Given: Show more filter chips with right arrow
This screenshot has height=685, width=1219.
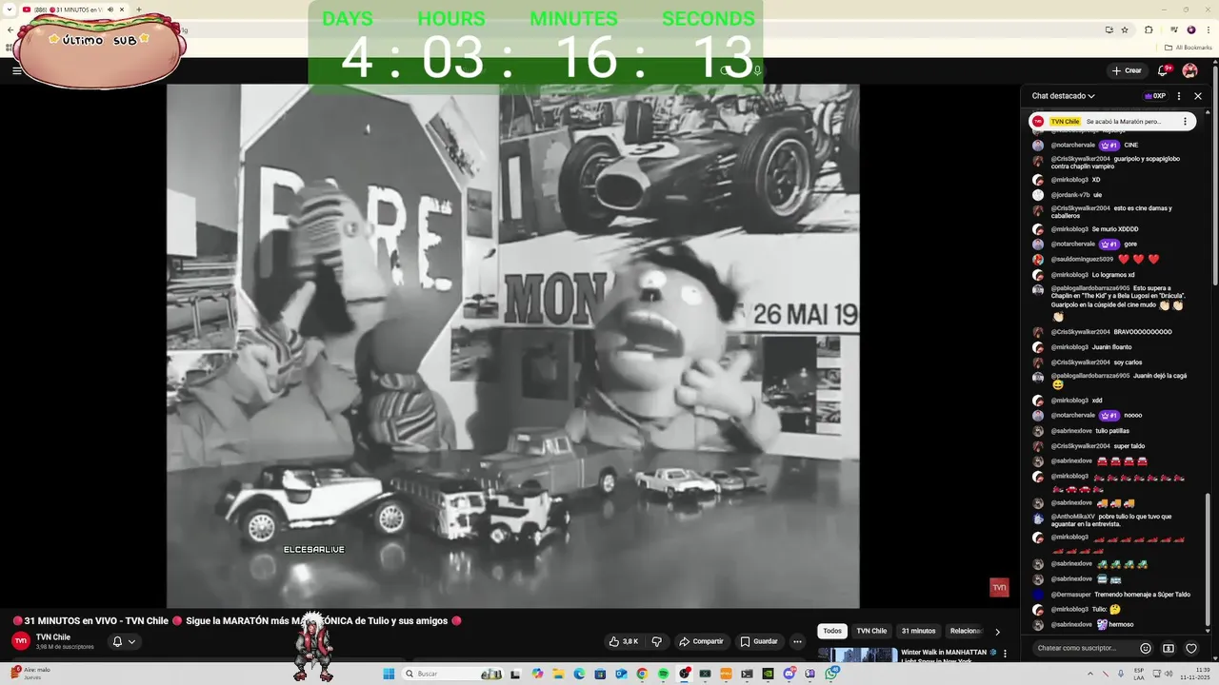Looking at the screenshot, I should (x=997, y=631).
